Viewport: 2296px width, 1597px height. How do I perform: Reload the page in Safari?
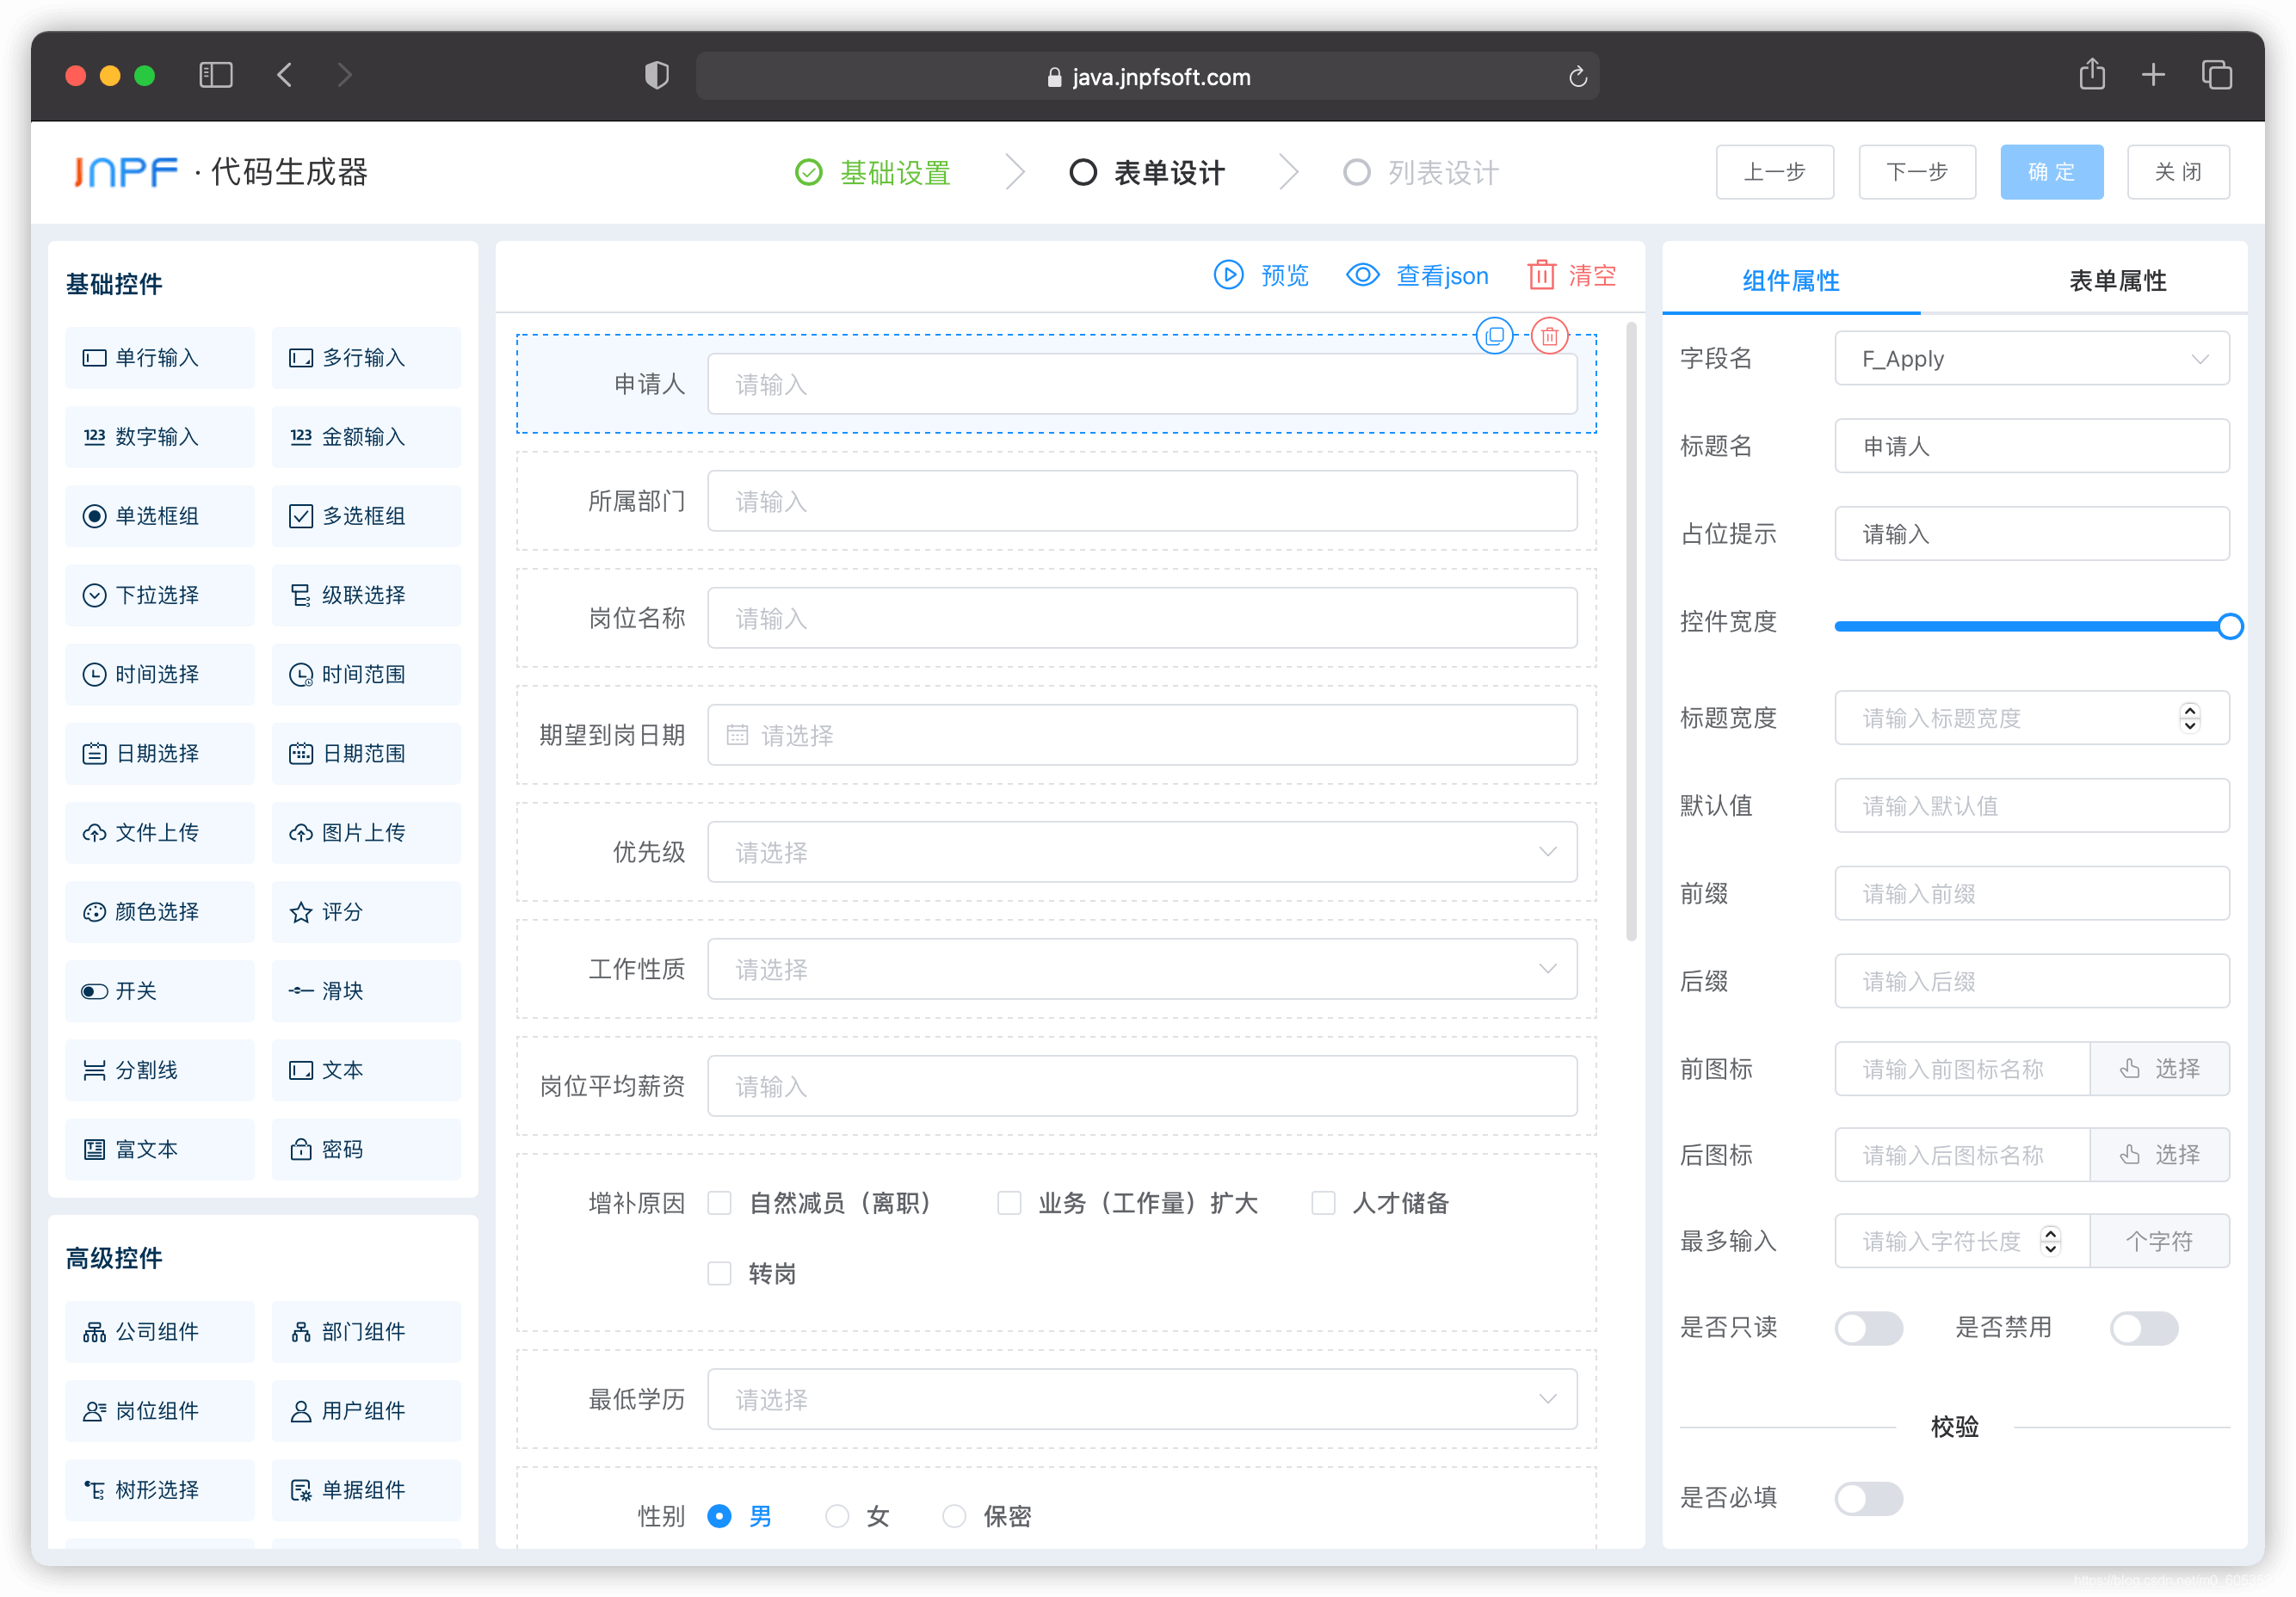(x=1577, y=77)
